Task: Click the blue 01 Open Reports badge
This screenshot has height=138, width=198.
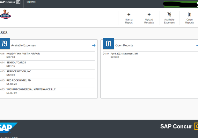Action: pos(108,43)
